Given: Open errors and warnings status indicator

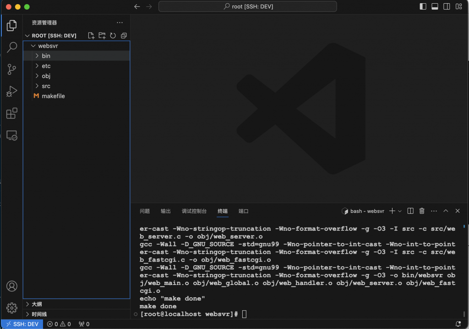Looking at the screenshot, I should point(59,324).
